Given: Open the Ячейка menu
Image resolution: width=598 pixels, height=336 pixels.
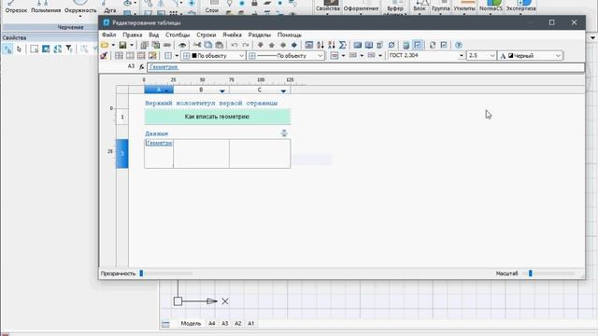Looking at the screenshot, I should click(232, 35).
